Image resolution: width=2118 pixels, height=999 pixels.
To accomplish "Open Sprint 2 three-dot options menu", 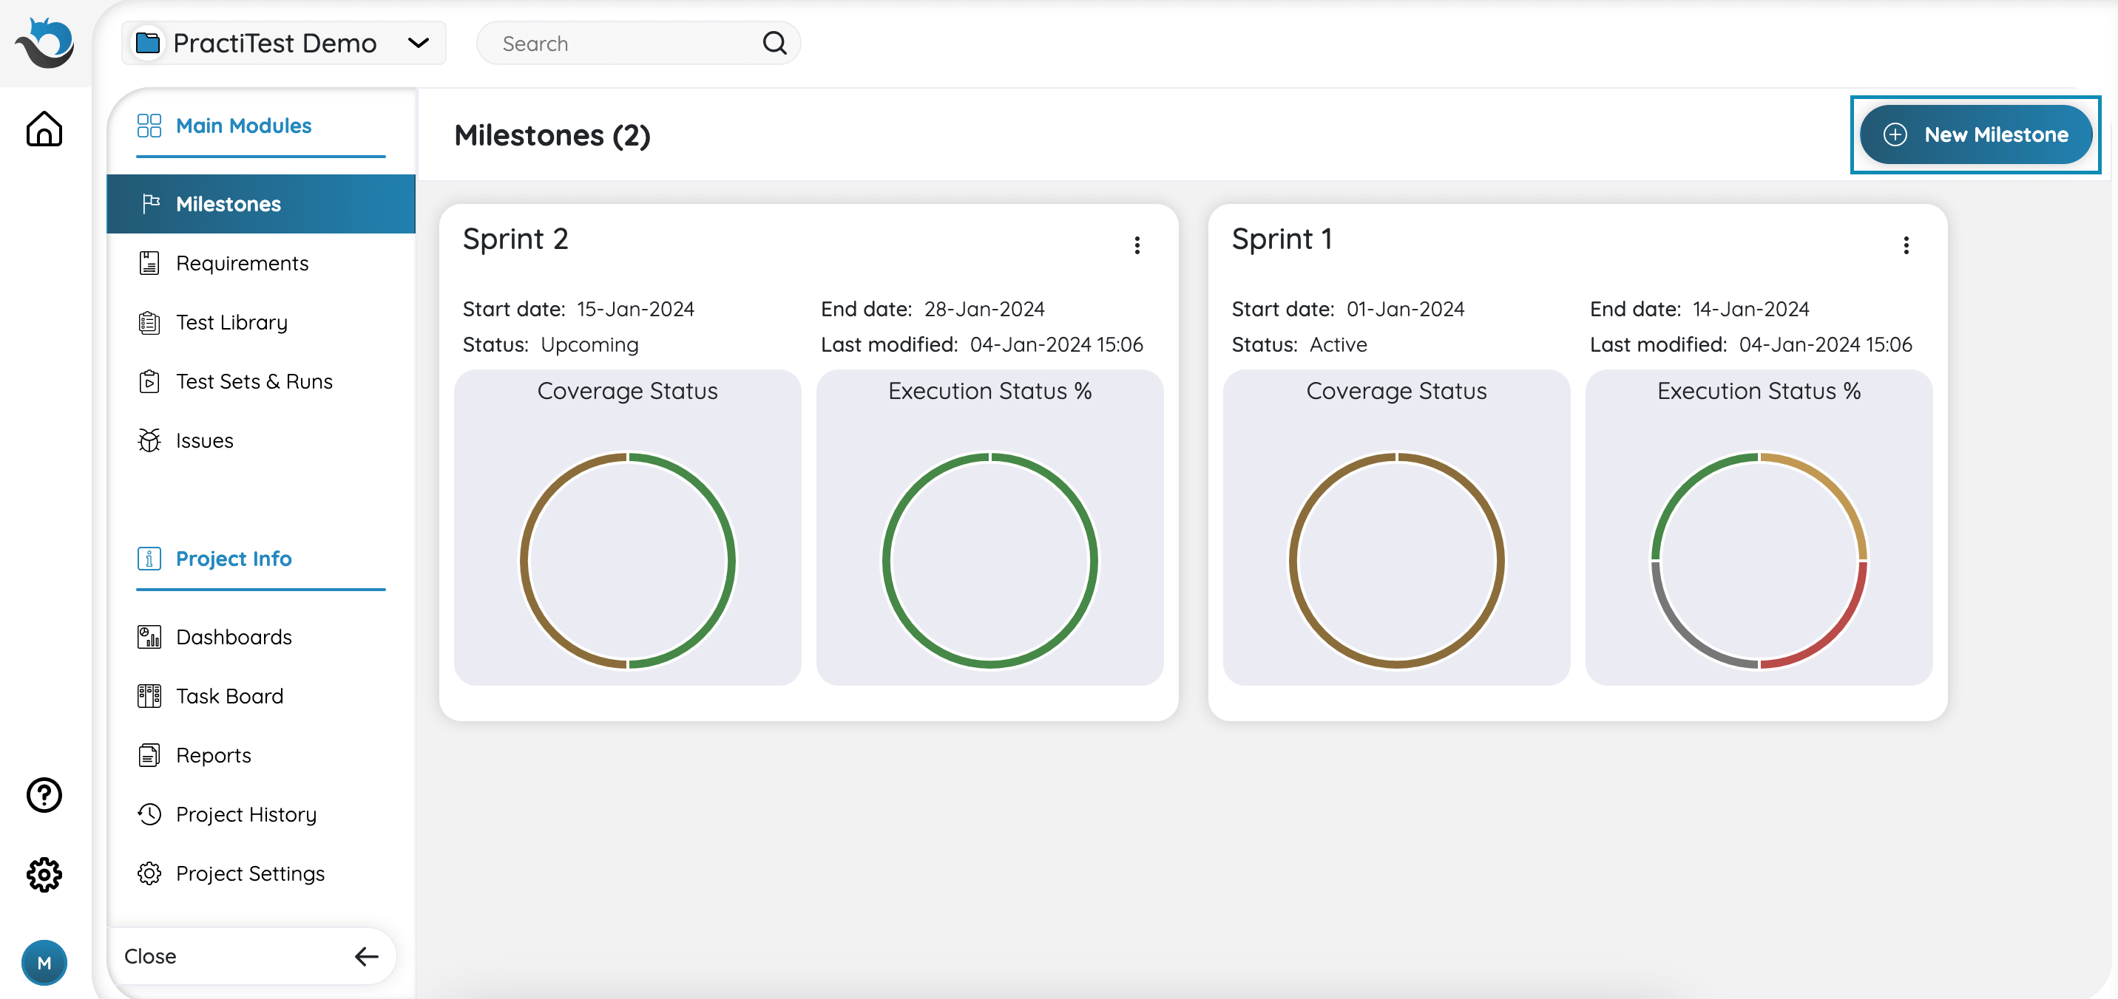I will pos(1137,245).
